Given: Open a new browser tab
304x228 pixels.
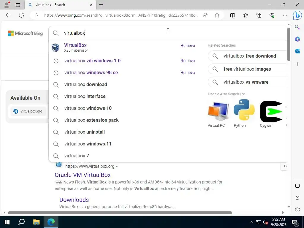Looking at the screenshot, I should [x=101, y=5].
